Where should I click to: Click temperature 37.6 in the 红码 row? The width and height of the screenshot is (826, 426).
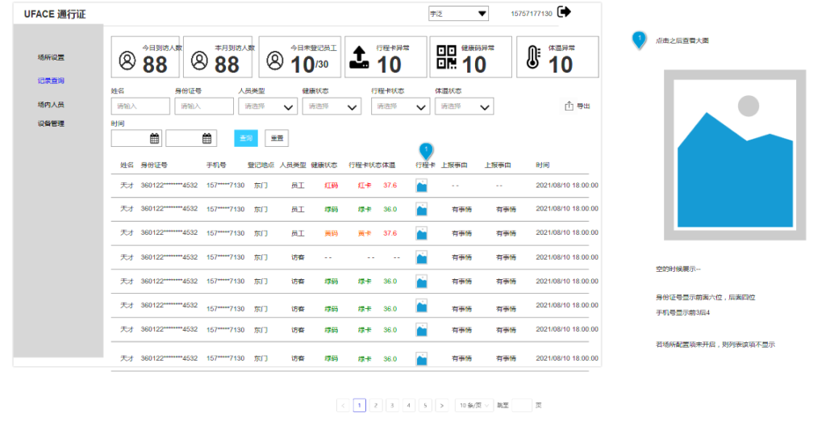tap(390, 186)
